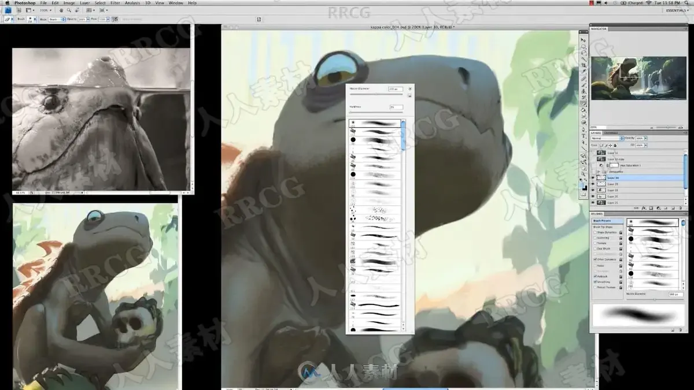The image size is (694, 390).
Task: Open the Apple menu
Action: tap(6, 3)
